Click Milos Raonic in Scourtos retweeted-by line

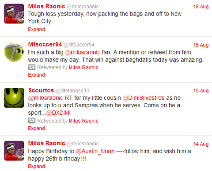click(83, 121)
